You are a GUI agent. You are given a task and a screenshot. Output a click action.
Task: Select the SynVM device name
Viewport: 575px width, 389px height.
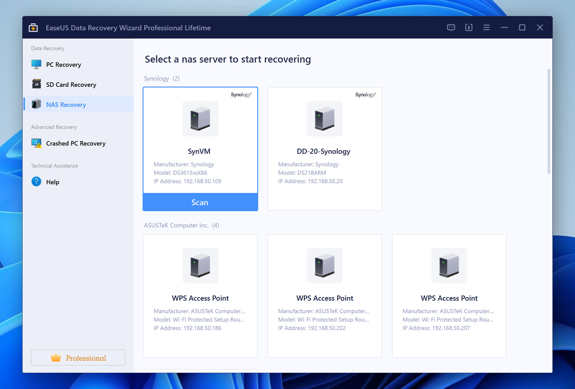(x=199, y=151)
